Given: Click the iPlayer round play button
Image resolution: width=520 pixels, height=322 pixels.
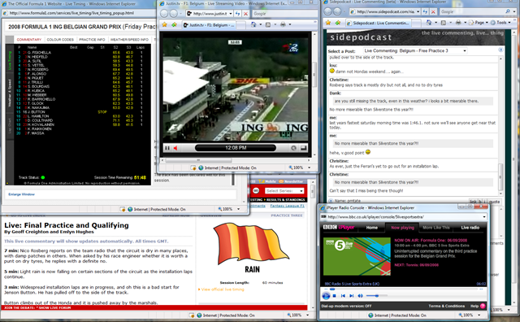Looking at the screenshot, I should [x=326, y=296].
